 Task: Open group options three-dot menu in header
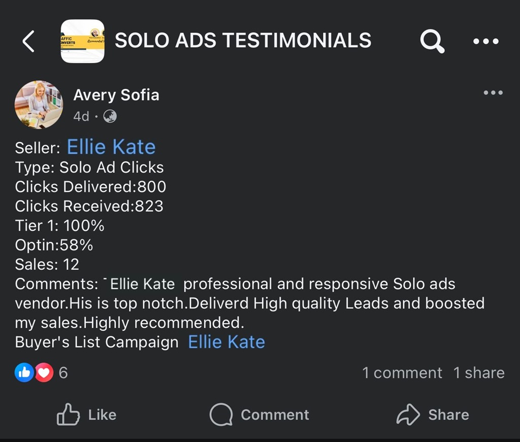pyautogui.click(x=485, y=42)
